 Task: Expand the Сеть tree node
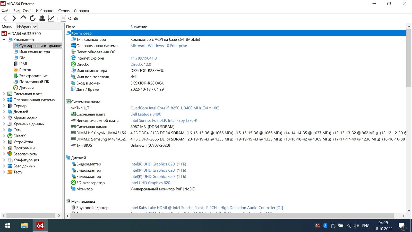tap(4, 130)
